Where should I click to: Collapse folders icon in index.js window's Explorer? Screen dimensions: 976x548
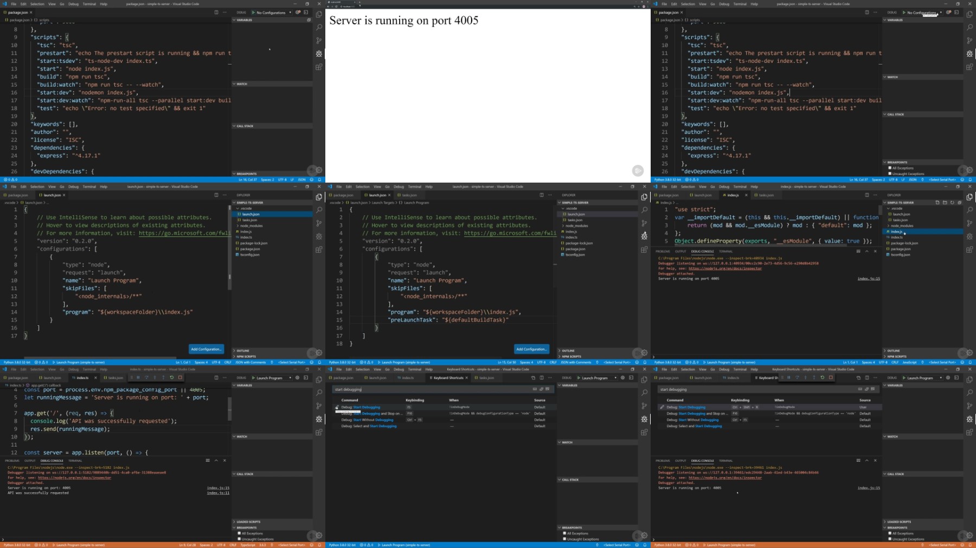coord(960,203)
